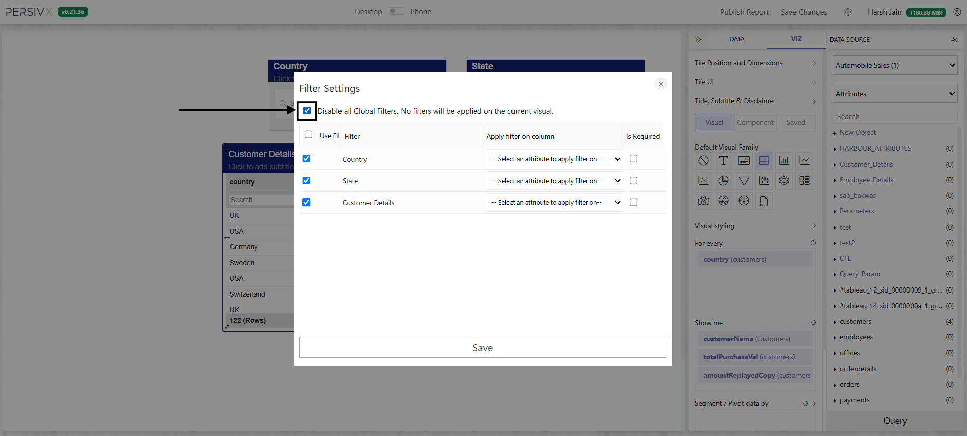967x436 pixels.
Task: Switch to the VIZ tab
Action: pyautogui.click(x=796, y=39)
